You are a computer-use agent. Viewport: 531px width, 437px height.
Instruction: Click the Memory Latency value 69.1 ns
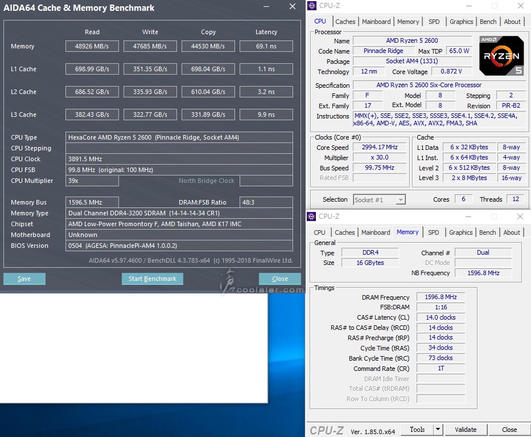[x=266, y=47]
